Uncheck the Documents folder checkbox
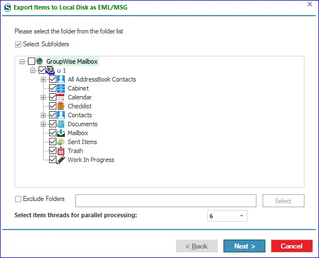The height and width of the screenshot is (258, 319). click(53, 124)
